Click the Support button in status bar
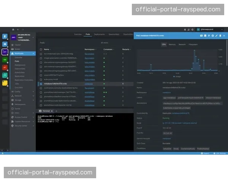 point(206,153)
